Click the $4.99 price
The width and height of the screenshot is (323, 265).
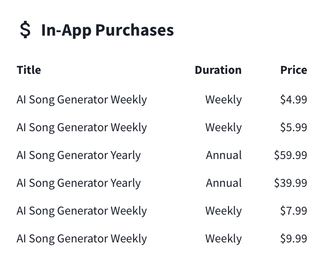(293, 99)
